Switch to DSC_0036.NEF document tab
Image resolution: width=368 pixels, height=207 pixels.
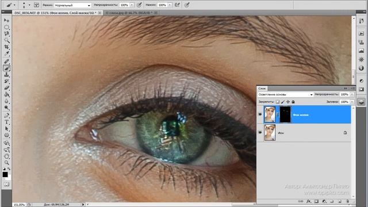(x=55, y=13)
